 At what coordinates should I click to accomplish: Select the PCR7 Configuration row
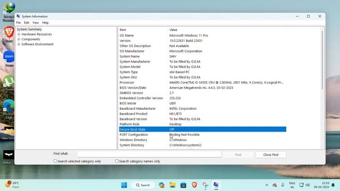pos(202,134)
